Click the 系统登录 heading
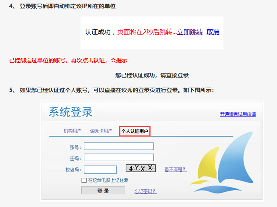Viewport: 277px width, 207px height. pyautogui.click(x=70, y=112)
